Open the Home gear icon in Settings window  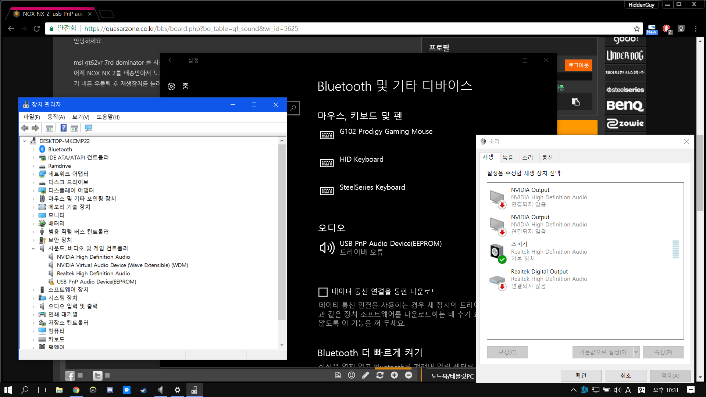(171, 86)
